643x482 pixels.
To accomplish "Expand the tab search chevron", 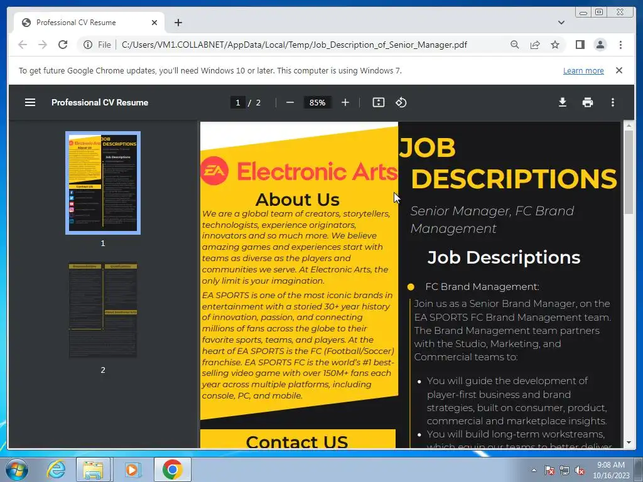I will [x=561, y=23].
